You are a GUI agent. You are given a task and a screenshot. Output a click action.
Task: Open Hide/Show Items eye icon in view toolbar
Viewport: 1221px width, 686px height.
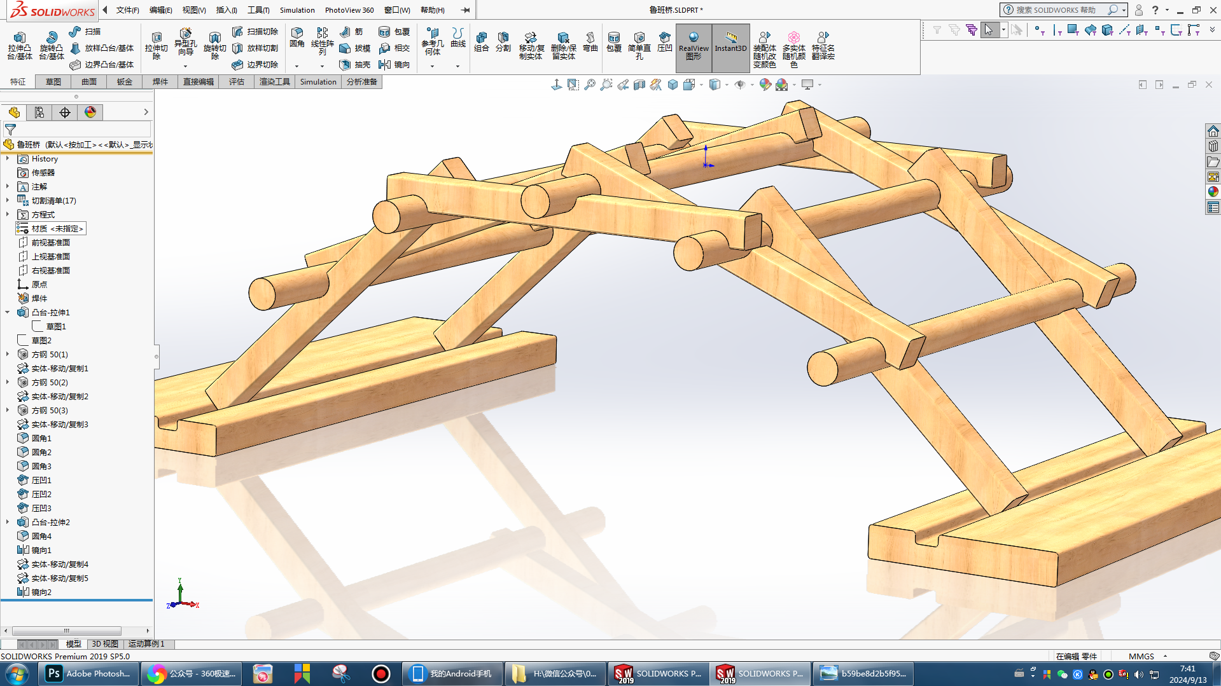(739, 84)
